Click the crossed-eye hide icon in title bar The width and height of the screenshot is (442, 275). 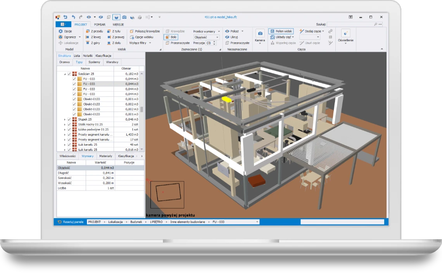tap(101, 17)
